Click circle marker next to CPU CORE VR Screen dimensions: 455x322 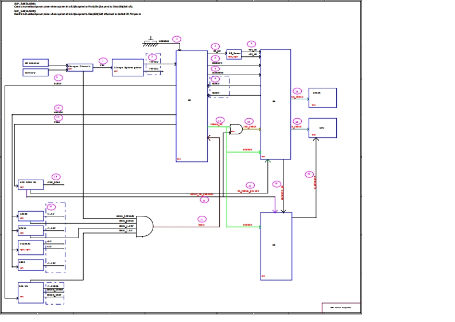[56, 177]
